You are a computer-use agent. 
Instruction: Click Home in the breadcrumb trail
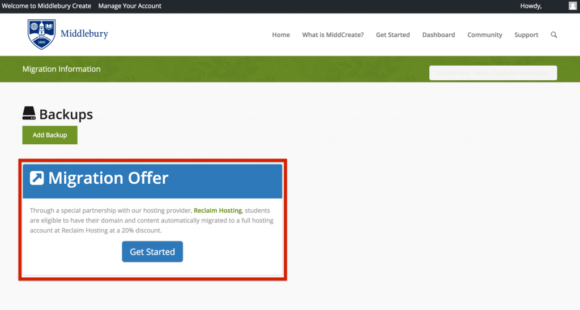[481, 73]
